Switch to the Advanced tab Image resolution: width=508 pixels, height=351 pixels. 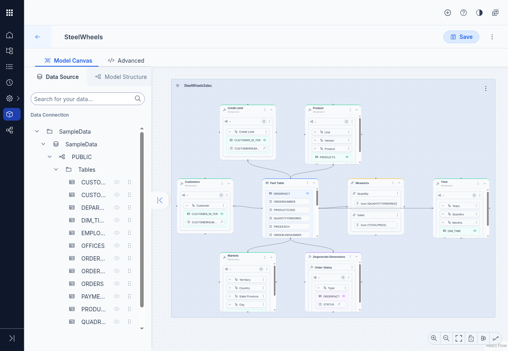[126, 61]
